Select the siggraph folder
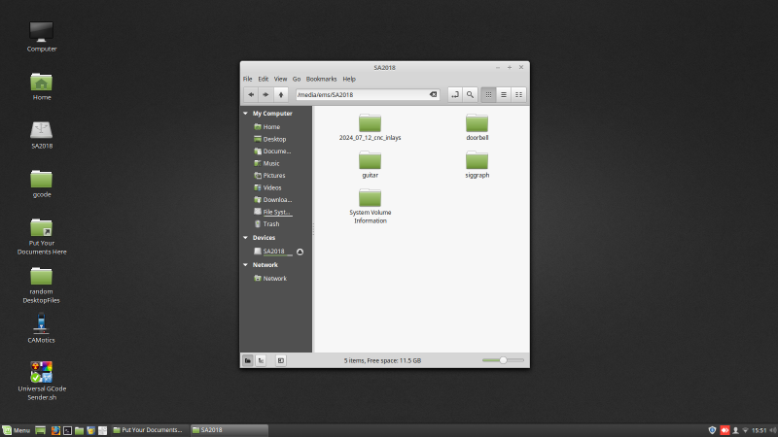Viewport: 778px width, 437px height. coord(477,165)
